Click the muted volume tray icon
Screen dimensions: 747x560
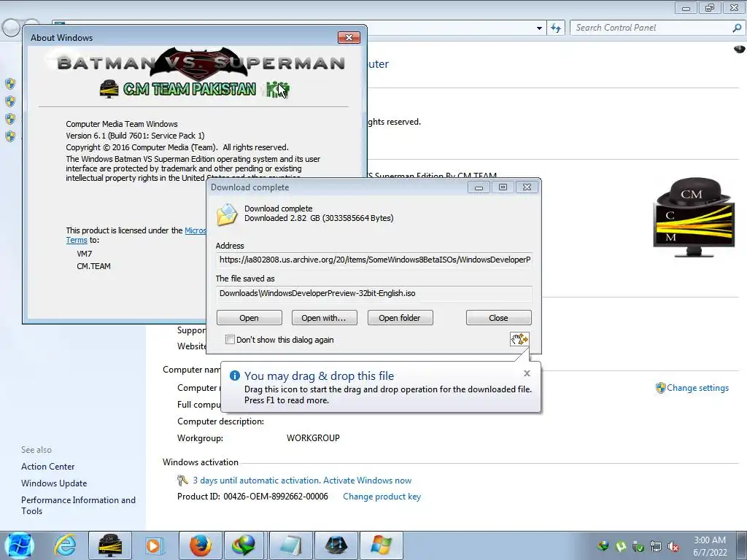tap(673, 546)
